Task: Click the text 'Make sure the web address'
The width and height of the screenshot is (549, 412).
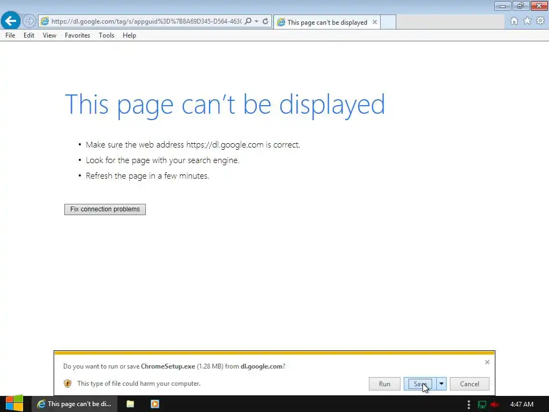Action: tap(135, 145)
